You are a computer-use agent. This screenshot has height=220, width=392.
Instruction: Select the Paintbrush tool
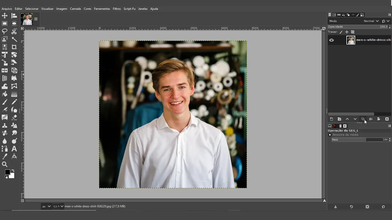coord(5,102)
